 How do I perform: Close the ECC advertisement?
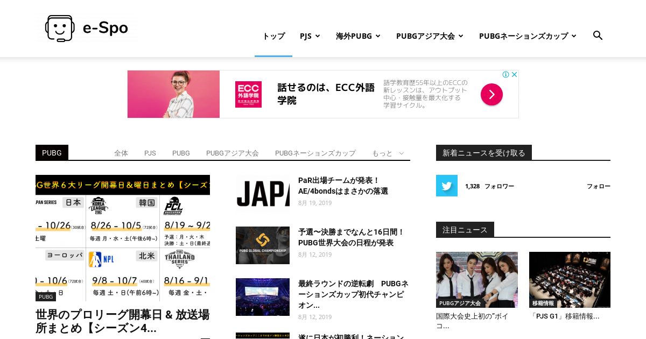(514, 75)
